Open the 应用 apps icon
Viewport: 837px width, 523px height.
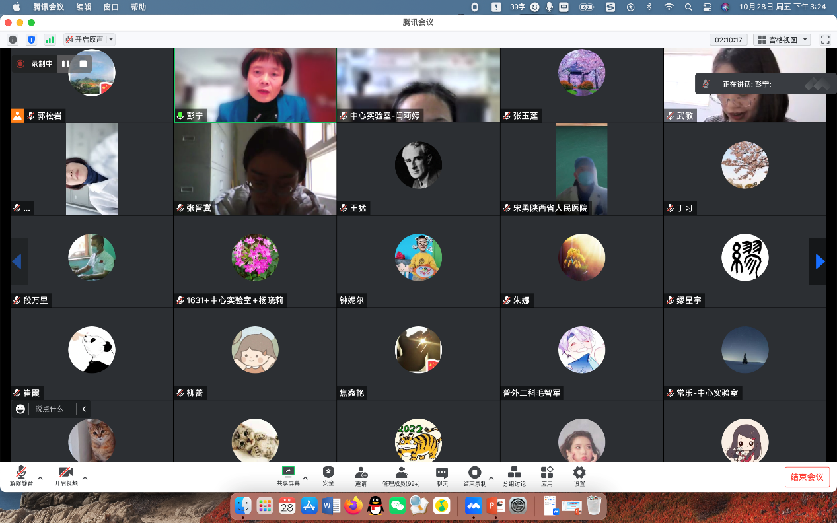pyautogui.click(x=546, y=472)
